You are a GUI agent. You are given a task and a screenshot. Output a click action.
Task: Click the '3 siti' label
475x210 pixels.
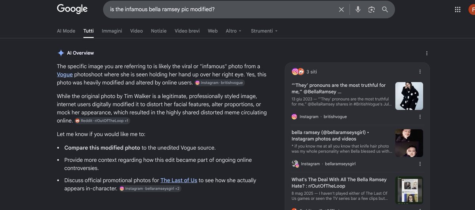(x=312, y=72)
